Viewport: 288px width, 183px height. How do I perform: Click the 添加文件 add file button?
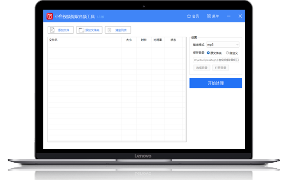pyautogui.click(x=61, y=30)
